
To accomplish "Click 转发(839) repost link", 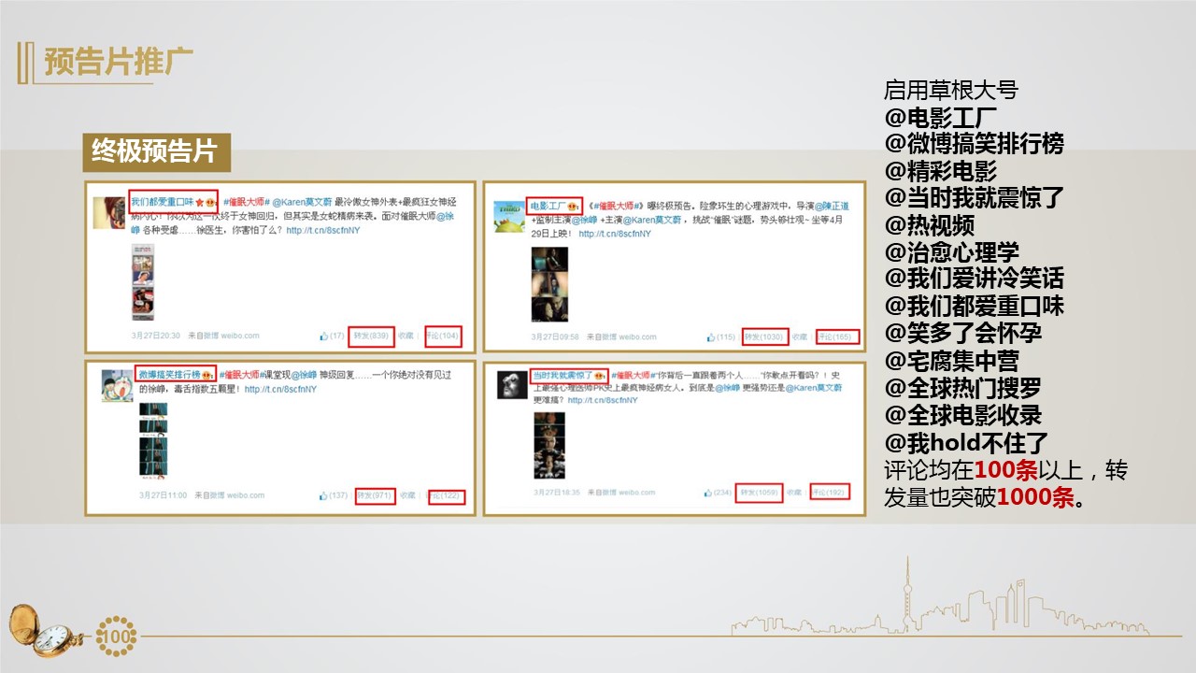I will pyautogui.click(x=372, y=336).
